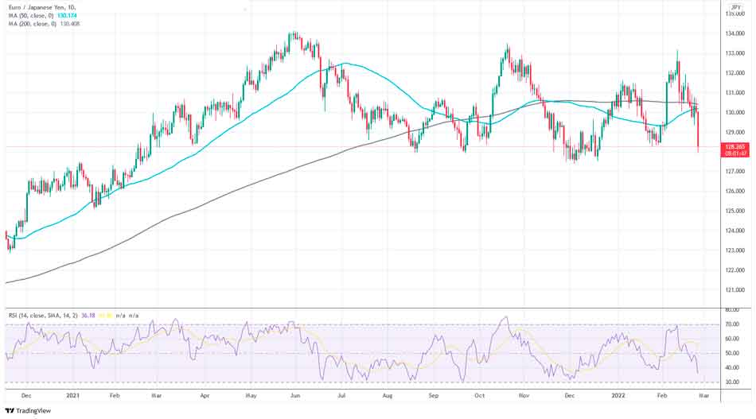
Task: Click the TradingView logo
Action: point(28,411)
